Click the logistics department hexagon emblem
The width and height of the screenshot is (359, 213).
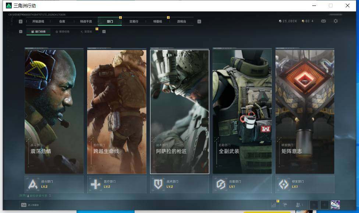(221, 184)
